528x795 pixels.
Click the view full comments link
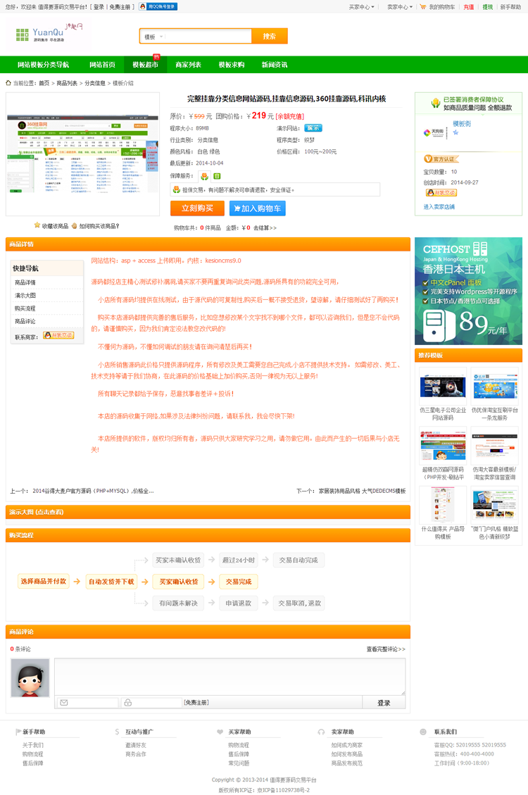tap(386, 649)
